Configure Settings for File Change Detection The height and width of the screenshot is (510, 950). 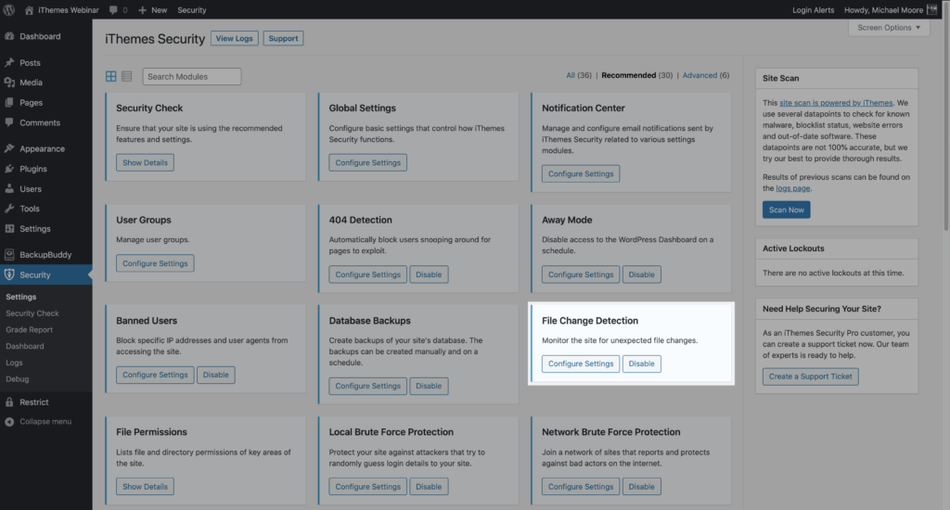pos(581,363)
